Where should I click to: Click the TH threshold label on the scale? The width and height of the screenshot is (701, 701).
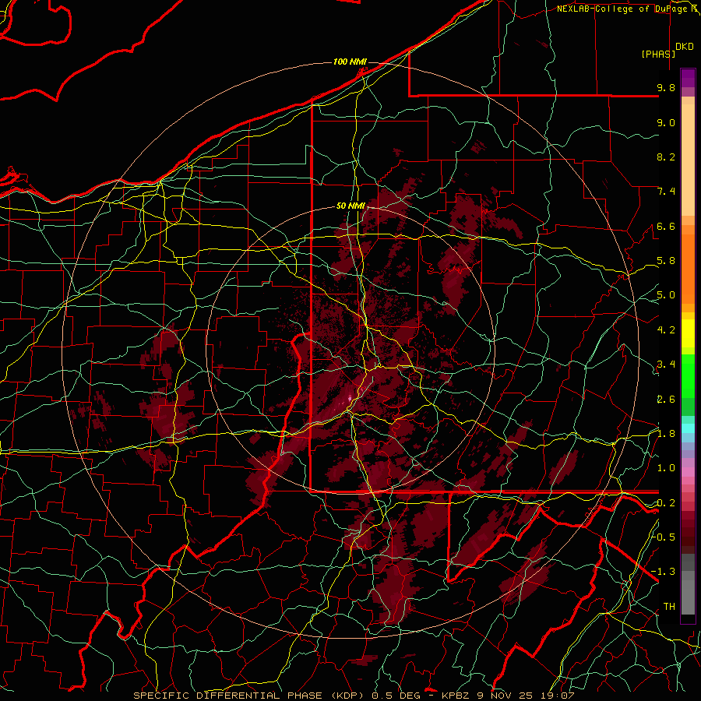click(669, 607)
